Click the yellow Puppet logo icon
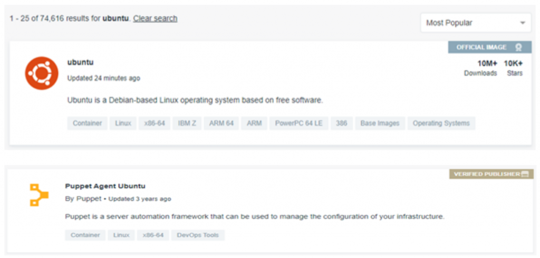 [39, 195]
